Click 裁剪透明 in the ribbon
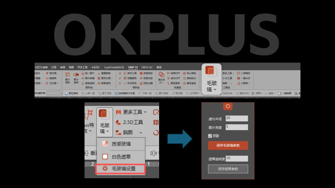Screen dimensions: 335x188 [x=88, y=83]
